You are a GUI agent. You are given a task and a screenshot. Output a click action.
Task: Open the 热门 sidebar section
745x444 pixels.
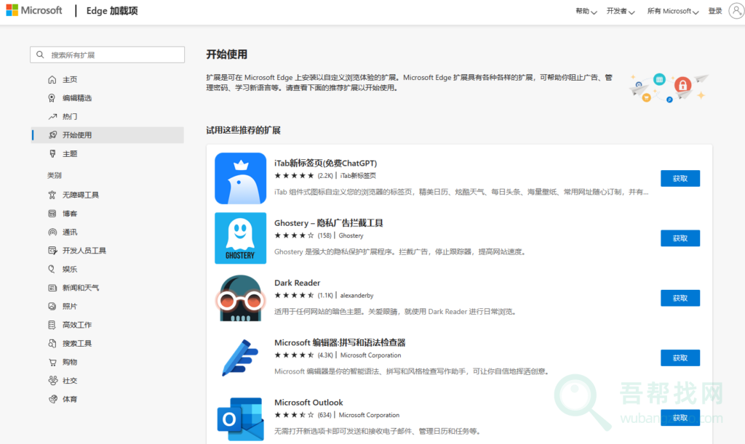click(x=70, y=117)
